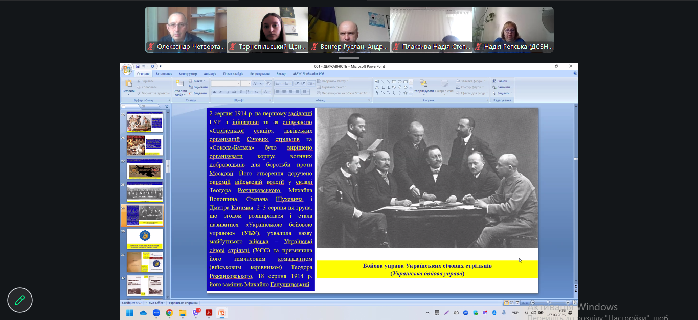Viewport: 698px width, 320px height.
Task: Switch to slide sorter view
Action: point(511,303)
